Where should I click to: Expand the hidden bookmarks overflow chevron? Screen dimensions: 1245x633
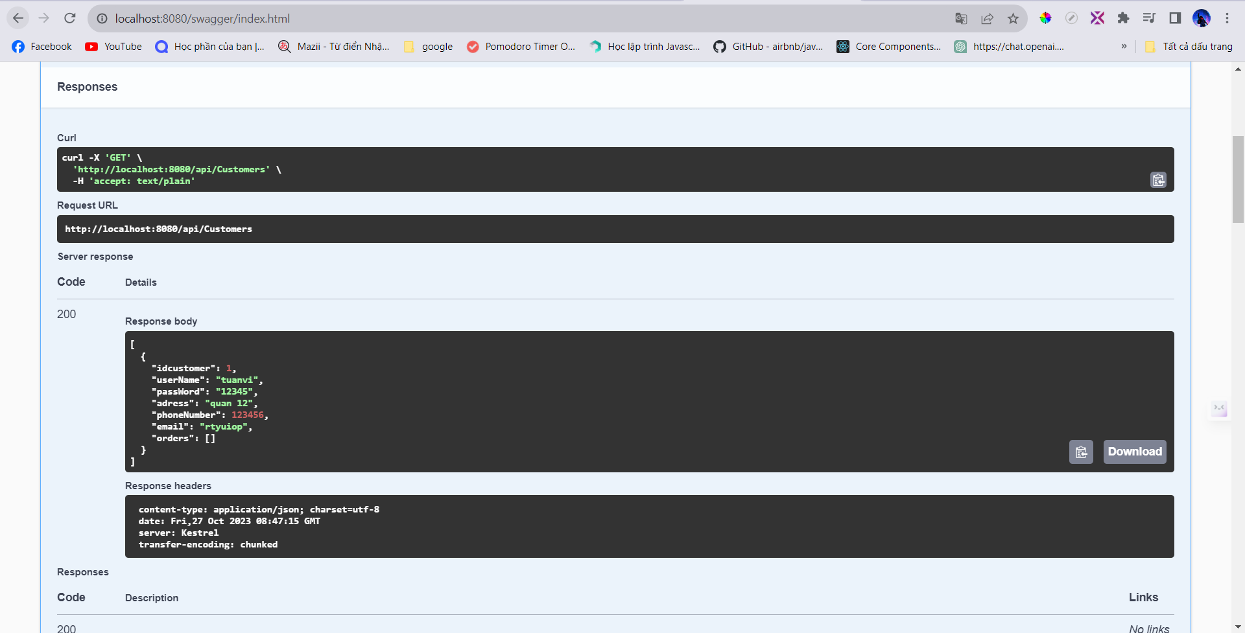1124,47
